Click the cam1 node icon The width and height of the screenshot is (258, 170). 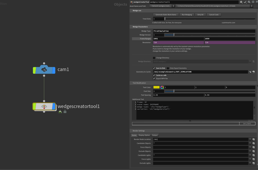click(x=44, y=70)
